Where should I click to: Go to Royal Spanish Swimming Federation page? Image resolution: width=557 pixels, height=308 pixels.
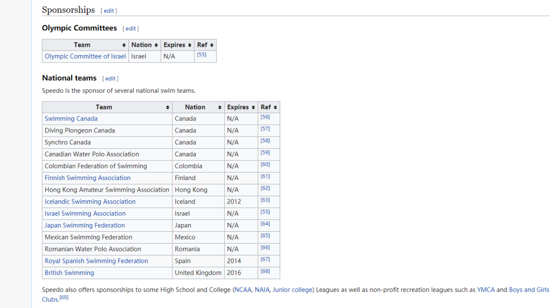96,261
